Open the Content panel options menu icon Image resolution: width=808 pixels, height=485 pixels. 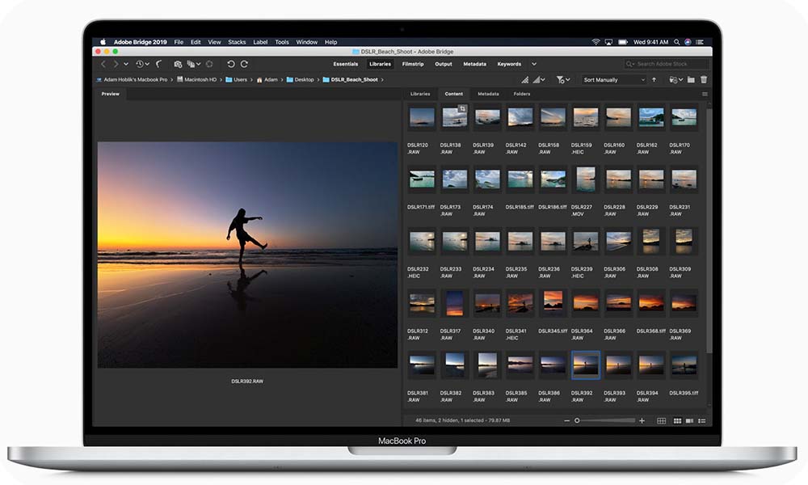click(705, 94)
